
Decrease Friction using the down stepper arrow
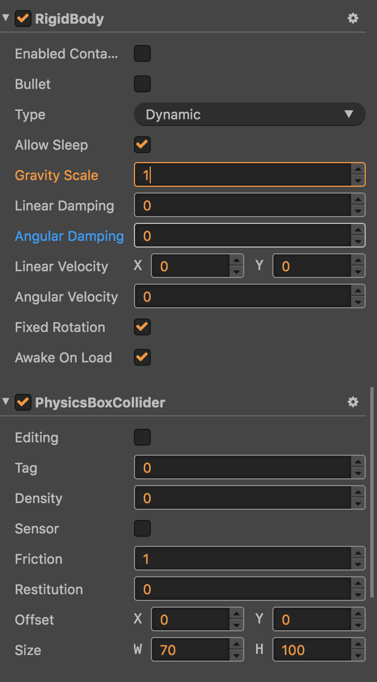pos(358,564)
